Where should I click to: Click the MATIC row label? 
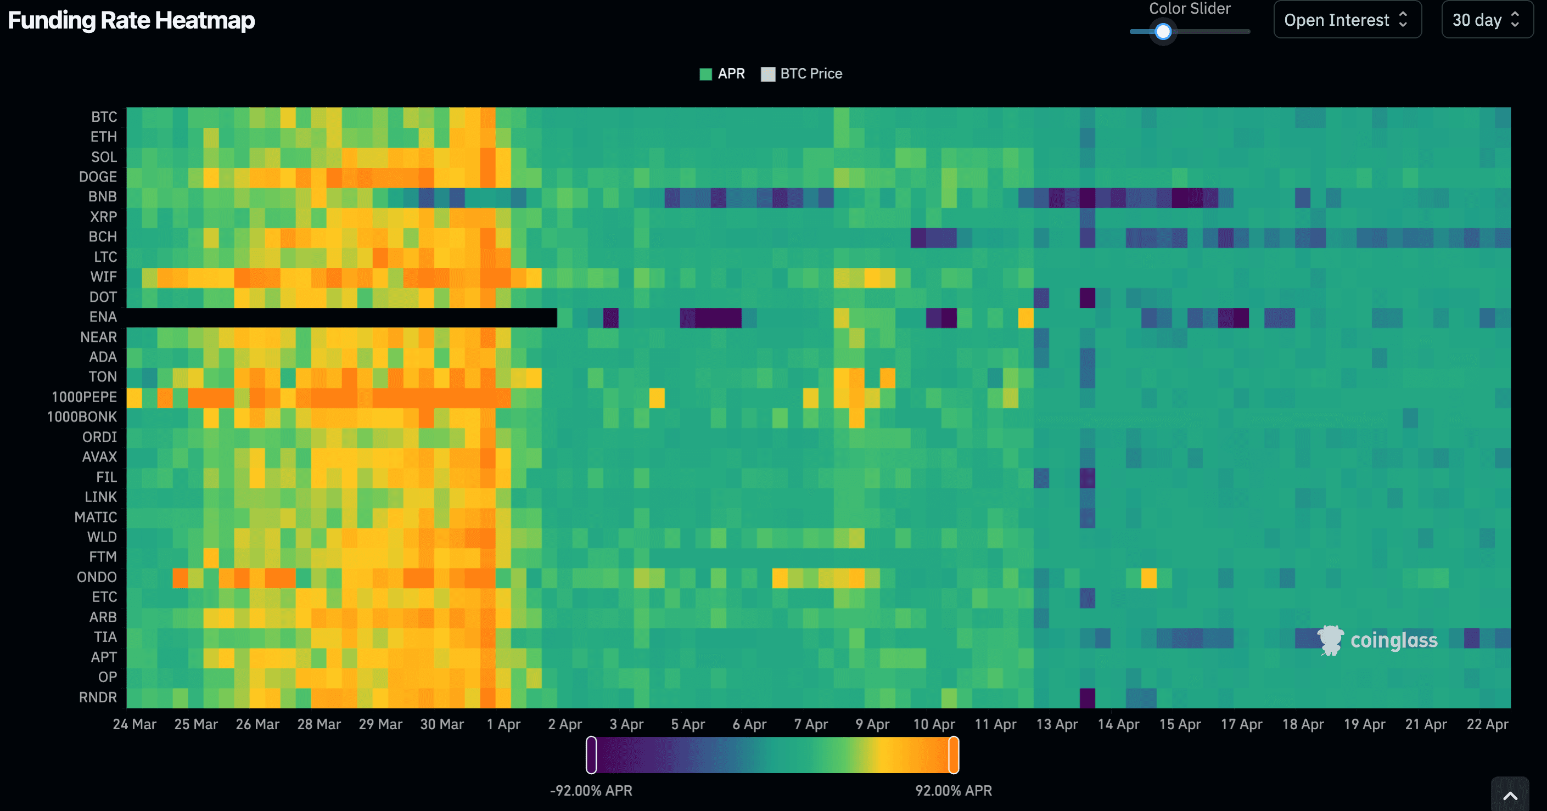(96, 517)
